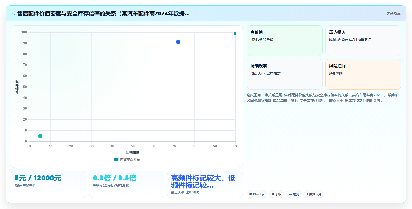Click the 5元 / 12000元 value

coord(38,178)
